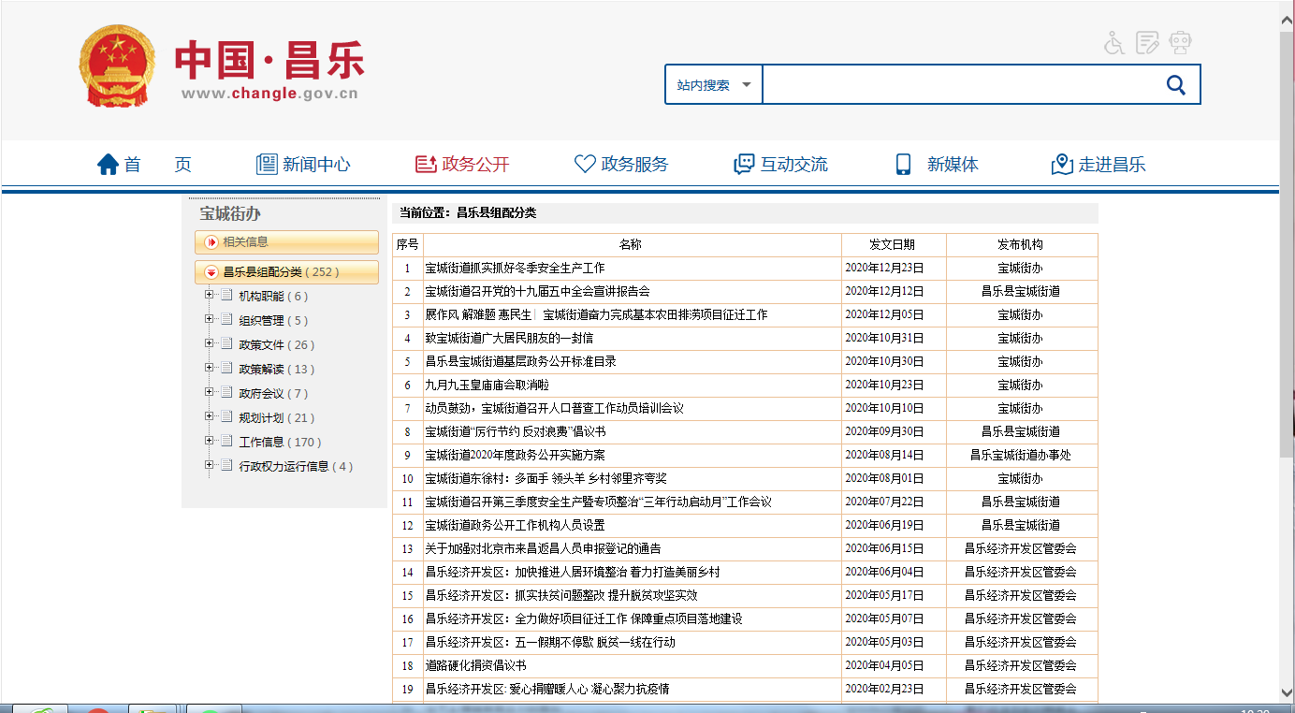Viewport: 1295px width, 713px height.
Task: Open the 道路硬化捐资倡议书 article link
Action: [475, 665]
